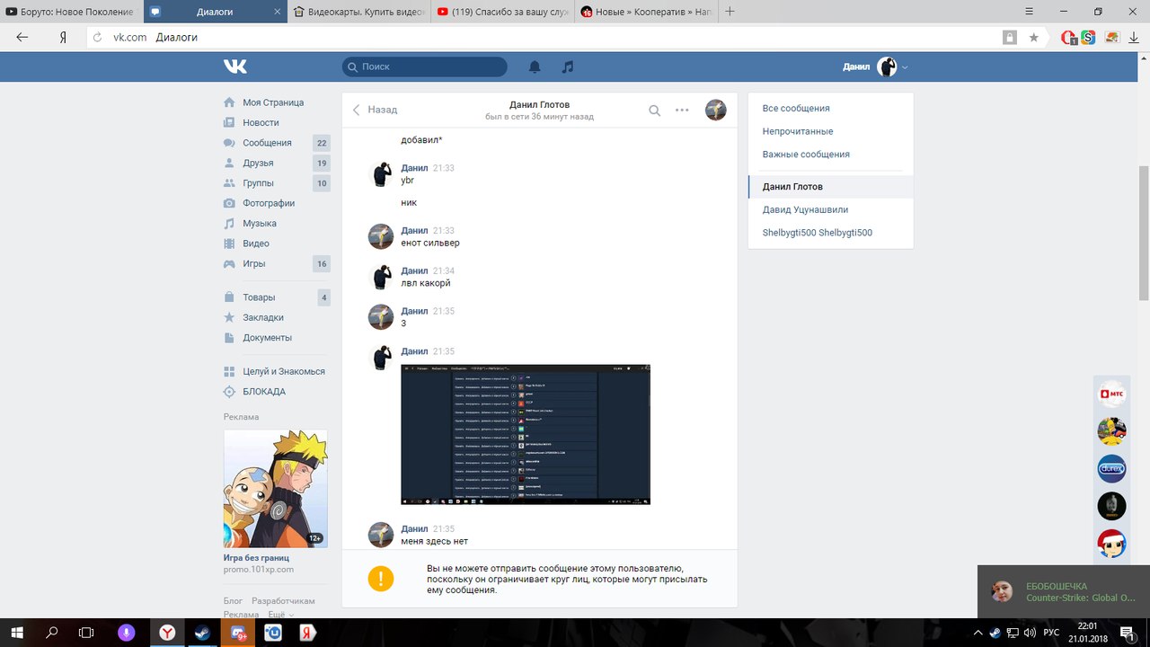Bookmark page with address bar star
Viewport: 1150px width, 647px height.
pyautogui.click(x=1034, y=38)
